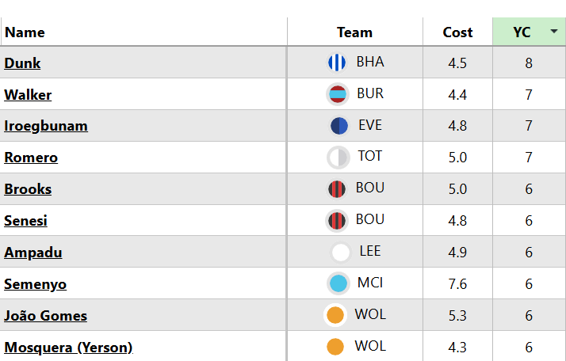Select the Name column header

(x=25, y=32)
